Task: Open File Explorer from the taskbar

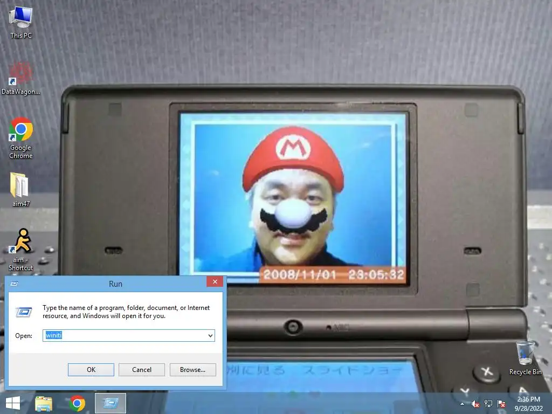Action: coord(44,403)
